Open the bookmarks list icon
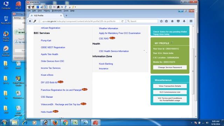This screenshot has height=126, width=224. [x=167, y=21]
